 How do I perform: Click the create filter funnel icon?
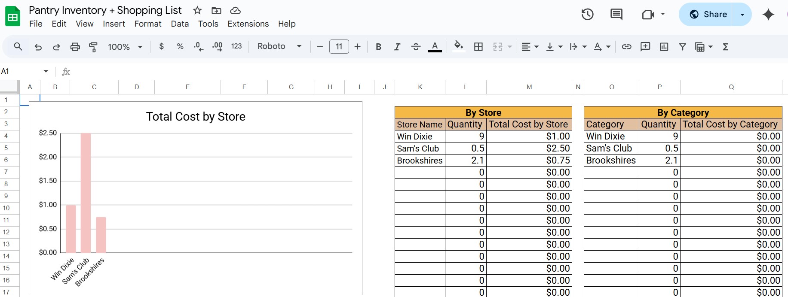(682, 47)
